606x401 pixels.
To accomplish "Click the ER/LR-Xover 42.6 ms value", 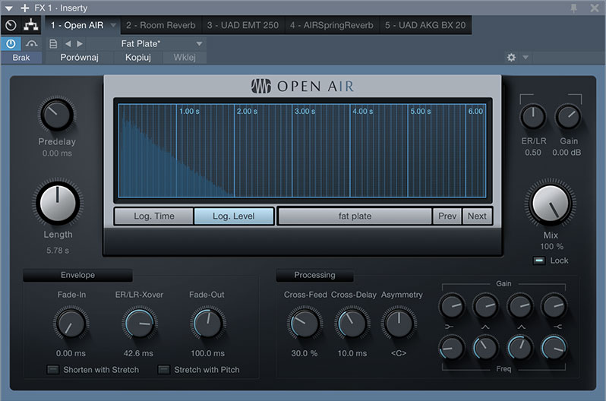I will [138, 353].
